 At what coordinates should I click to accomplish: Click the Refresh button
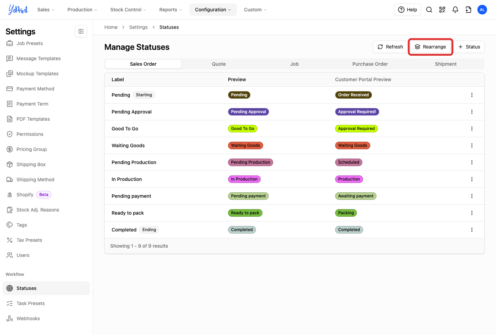tap(390, 47)
